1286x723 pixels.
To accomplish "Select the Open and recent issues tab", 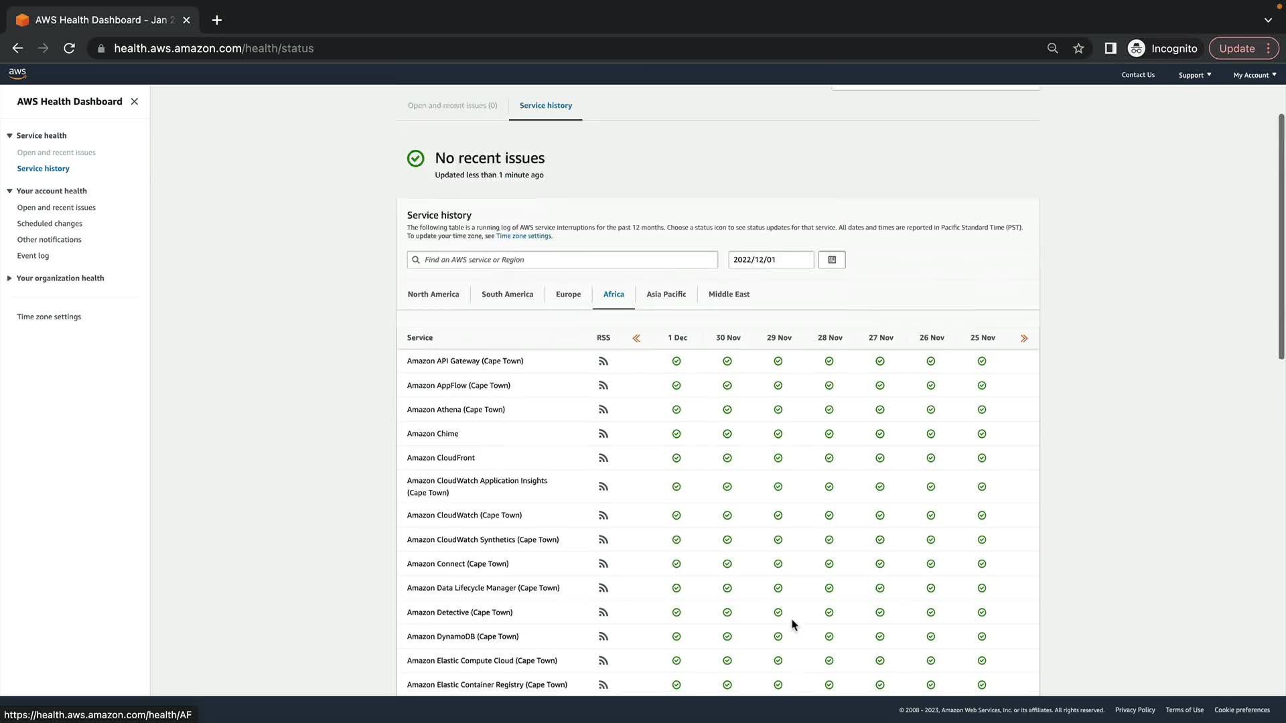I will 452,106.
